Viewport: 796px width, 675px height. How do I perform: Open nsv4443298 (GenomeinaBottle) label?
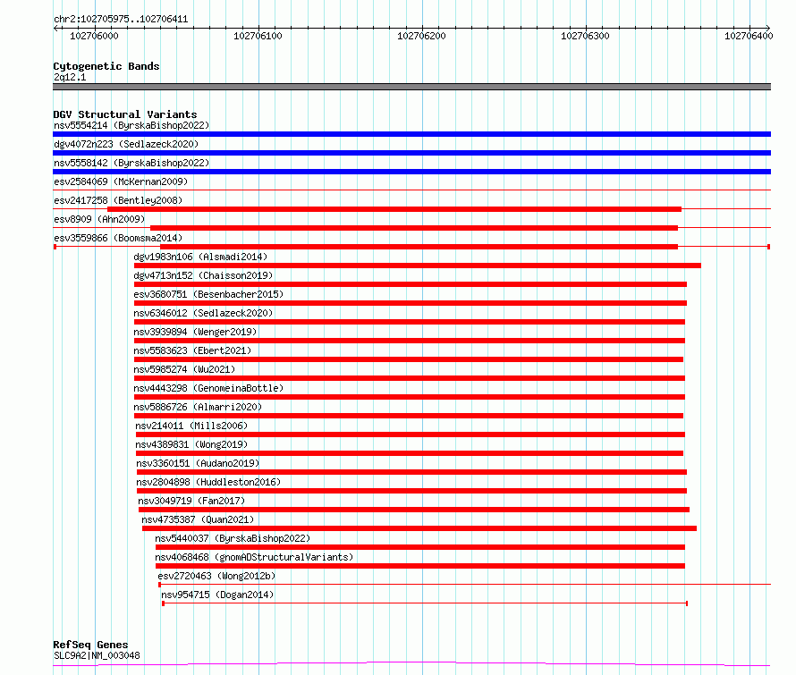tap(208, 388)
